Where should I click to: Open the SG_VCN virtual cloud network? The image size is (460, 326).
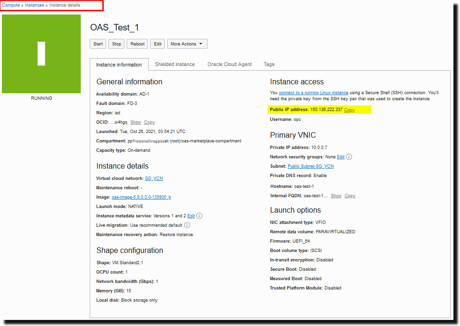tap(154, 178)
